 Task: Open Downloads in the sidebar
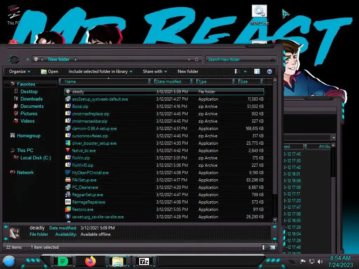point(31,99)
